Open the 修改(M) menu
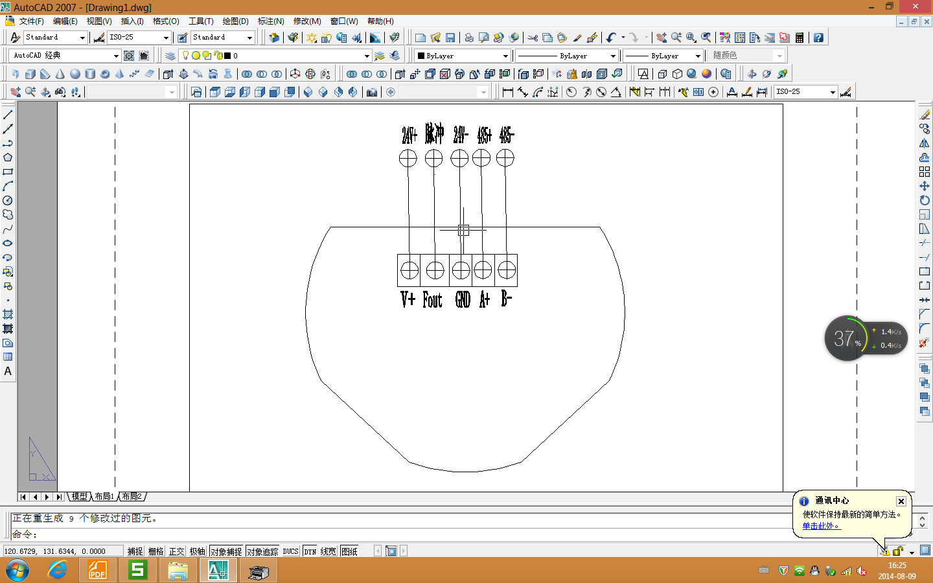Viewport: 933px width, 583px height. click(307, 21)
